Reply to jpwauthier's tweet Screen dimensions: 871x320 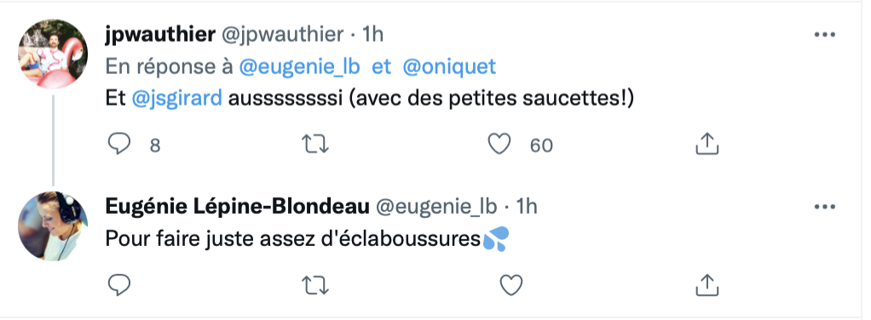click(x=118, y=145)
